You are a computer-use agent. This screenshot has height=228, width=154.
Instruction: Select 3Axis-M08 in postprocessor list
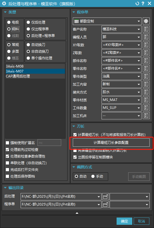[x=35, y=66]
